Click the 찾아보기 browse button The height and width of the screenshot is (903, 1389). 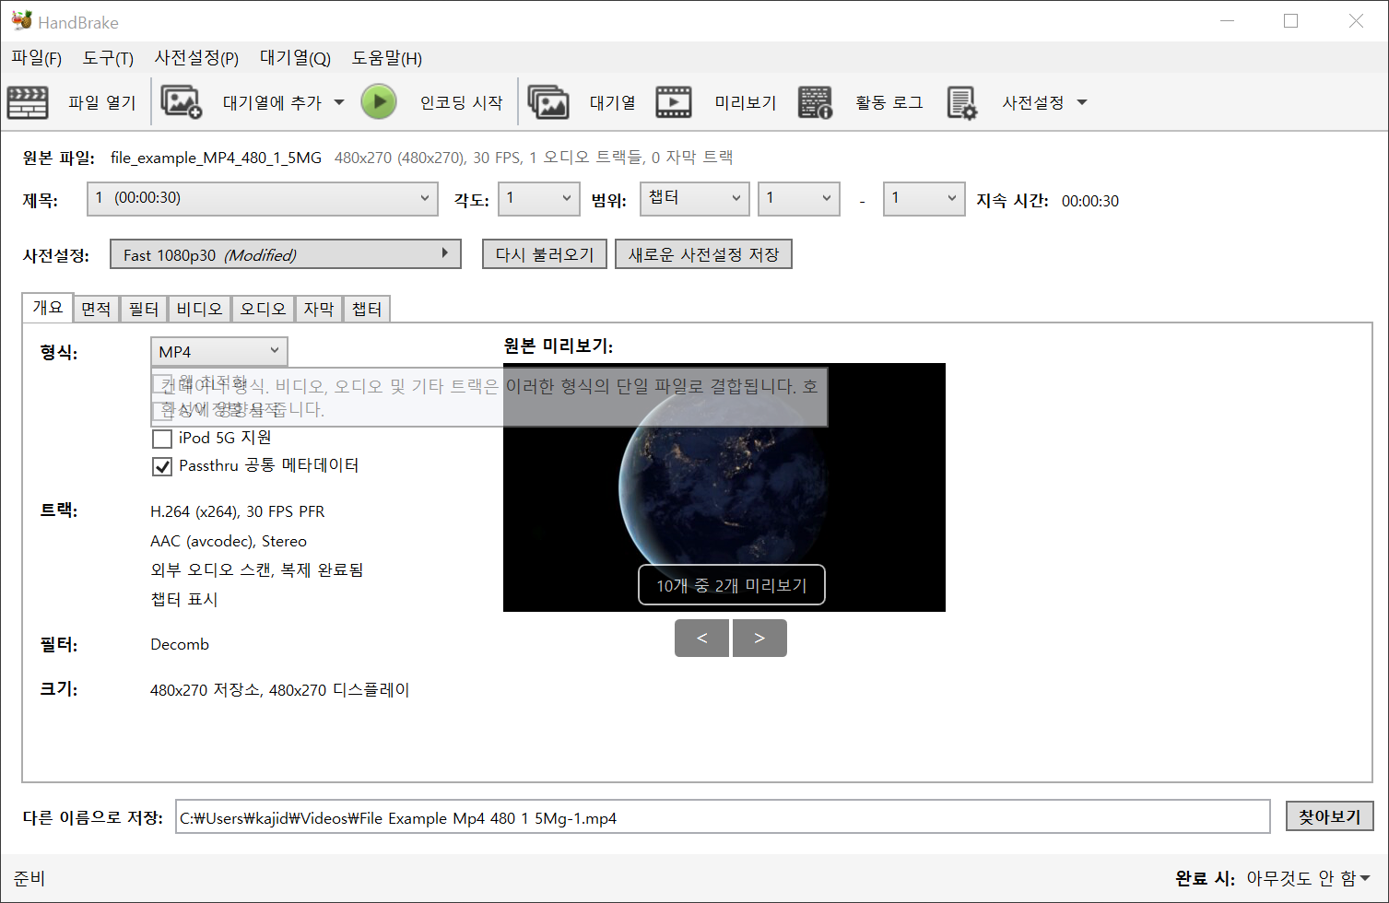[1329, 816]
